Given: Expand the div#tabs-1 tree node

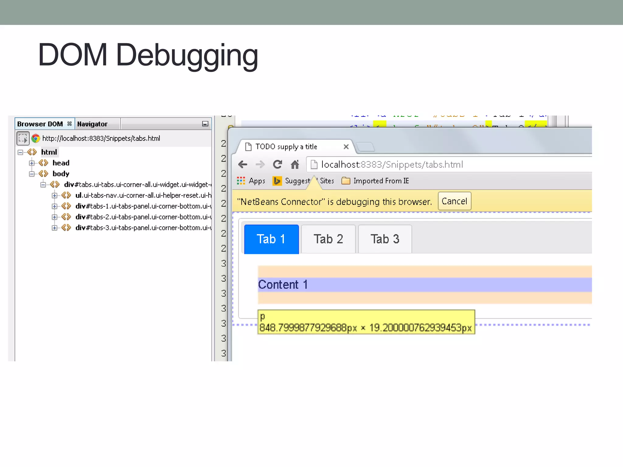Looking at the screenshot, I should (x=54, y=206).
